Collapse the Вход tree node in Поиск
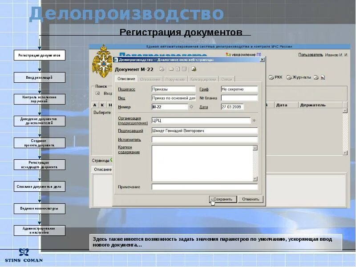 pyautogui.click(x=97, y=93)
